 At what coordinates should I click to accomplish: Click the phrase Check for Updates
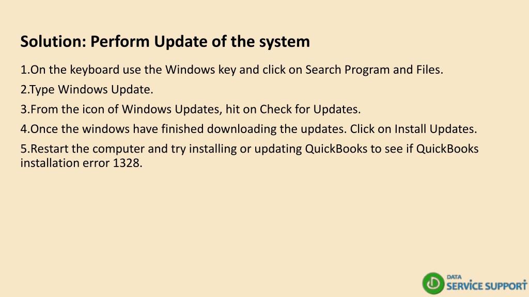click(x=309, y=109)
